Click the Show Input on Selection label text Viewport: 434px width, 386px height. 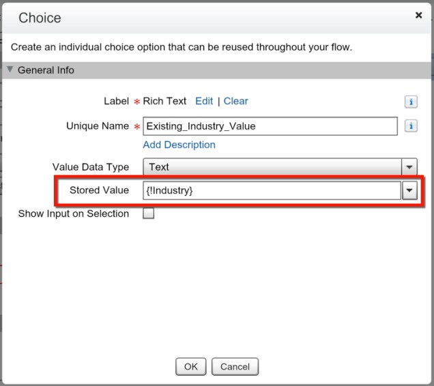[74, 213]
